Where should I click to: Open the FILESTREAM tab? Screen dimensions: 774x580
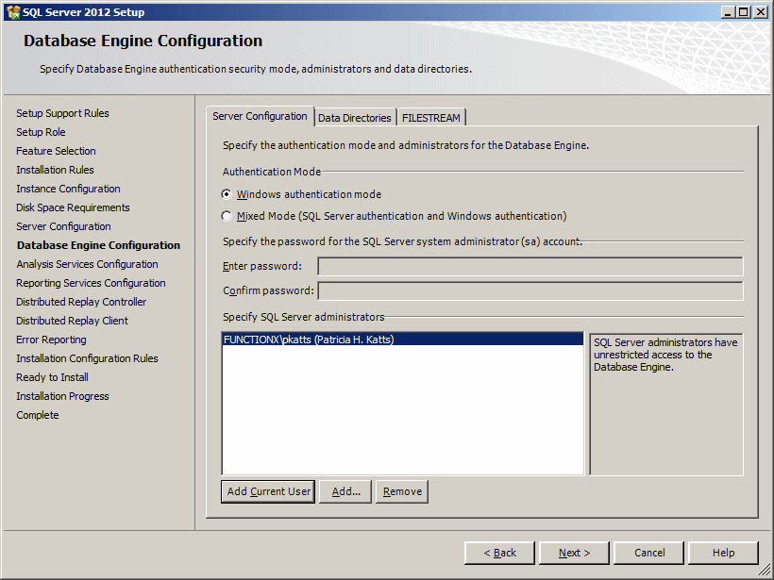431,118
